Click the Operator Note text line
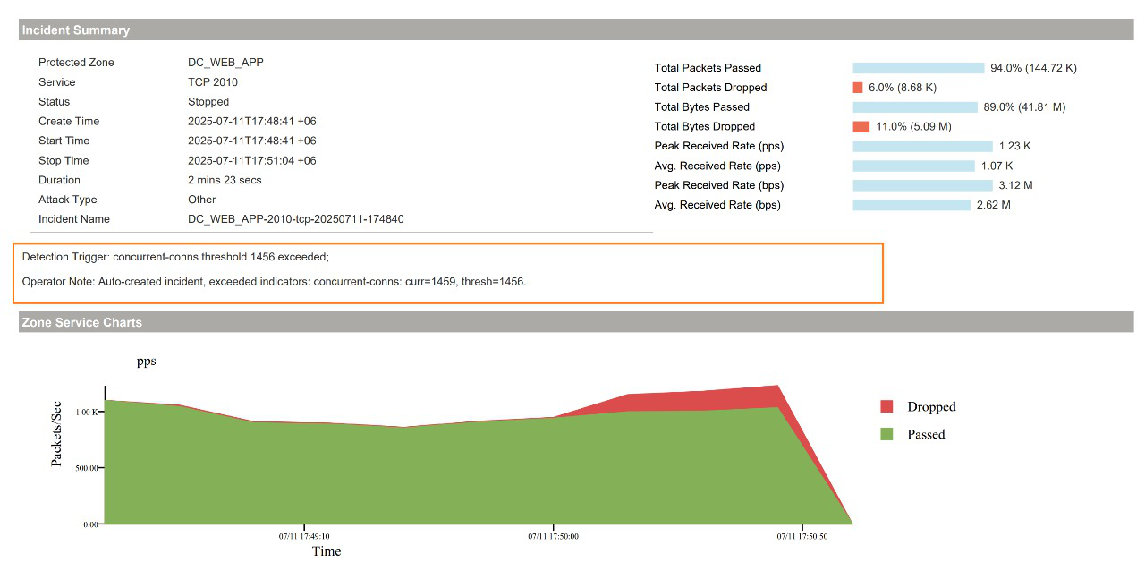Screen dimensions: 1145x562 [274, 281]
